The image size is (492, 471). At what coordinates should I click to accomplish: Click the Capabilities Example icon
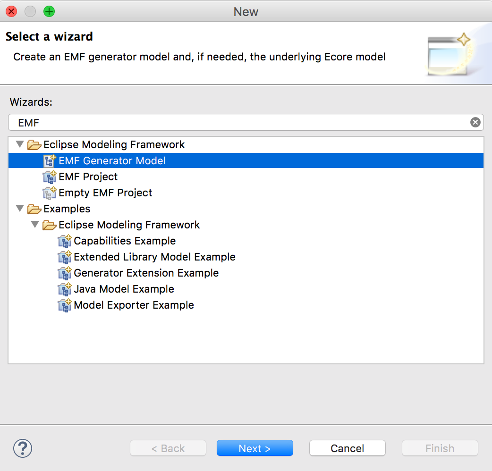pos(65,241)
